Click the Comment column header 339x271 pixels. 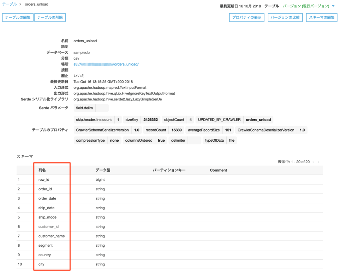218,170
